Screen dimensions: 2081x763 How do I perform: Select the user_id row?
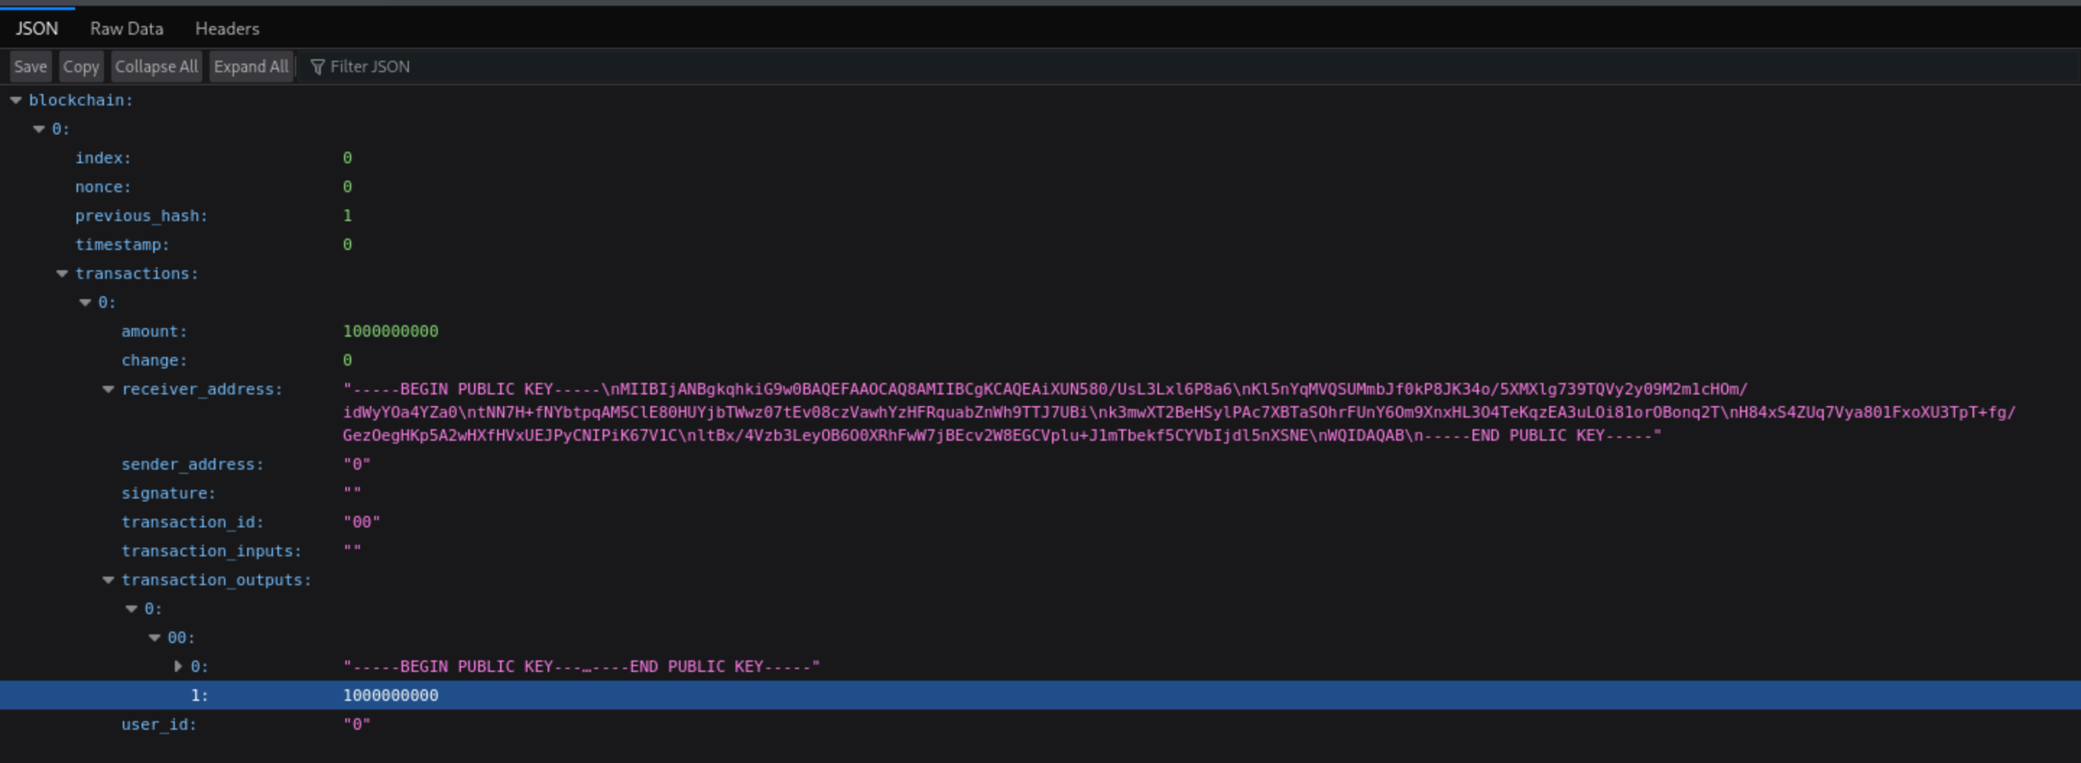pyautogui.click(x=159, y=724)
